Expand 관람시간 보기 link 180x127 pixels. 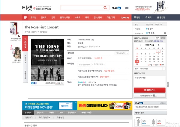[94, 47]
